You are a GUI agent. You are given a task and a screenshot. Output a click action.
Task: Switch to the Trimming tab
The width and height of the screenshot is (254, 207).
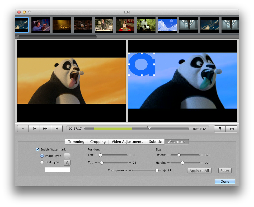click(76, 142)
